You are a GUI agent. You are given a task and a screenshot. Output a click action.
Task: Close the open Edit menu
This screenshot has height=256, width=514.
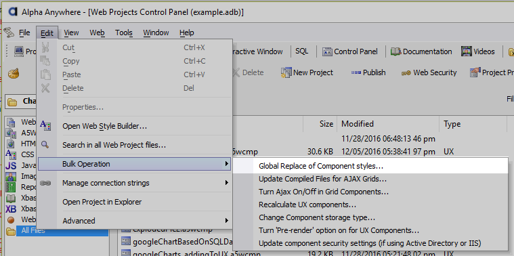point(47,33)
